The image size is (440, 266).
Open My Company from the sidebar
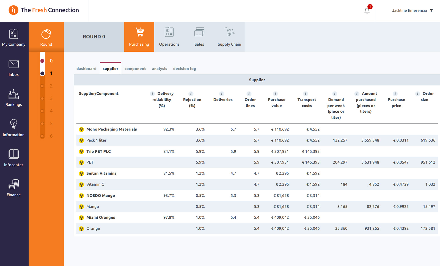click(14, 37)
